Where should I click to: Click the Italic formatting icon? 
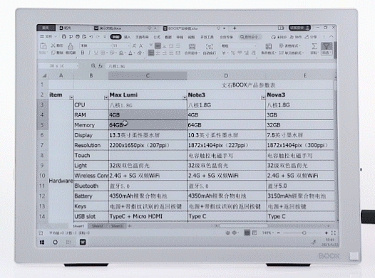click(89, 53)
